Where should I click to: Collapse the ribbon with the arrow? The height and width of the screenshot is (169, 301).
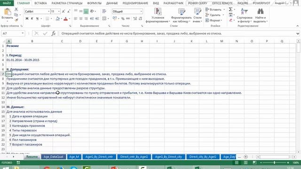(x=298, y=26)
